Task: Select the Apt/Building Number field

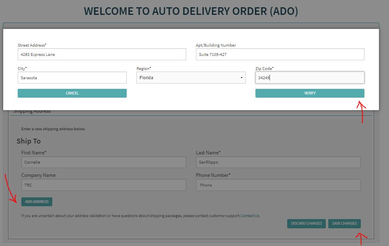Action: click(x=280, y=54)
